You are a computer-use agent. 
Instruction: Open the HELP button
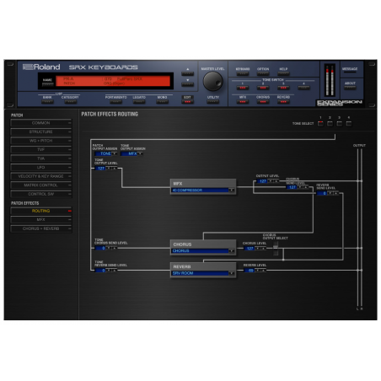coord(283,73)
